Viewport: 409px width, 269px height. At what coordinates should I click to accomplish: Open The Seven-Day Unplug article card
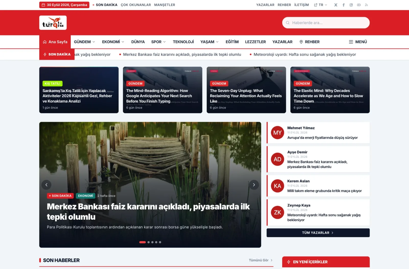[246, 90]
